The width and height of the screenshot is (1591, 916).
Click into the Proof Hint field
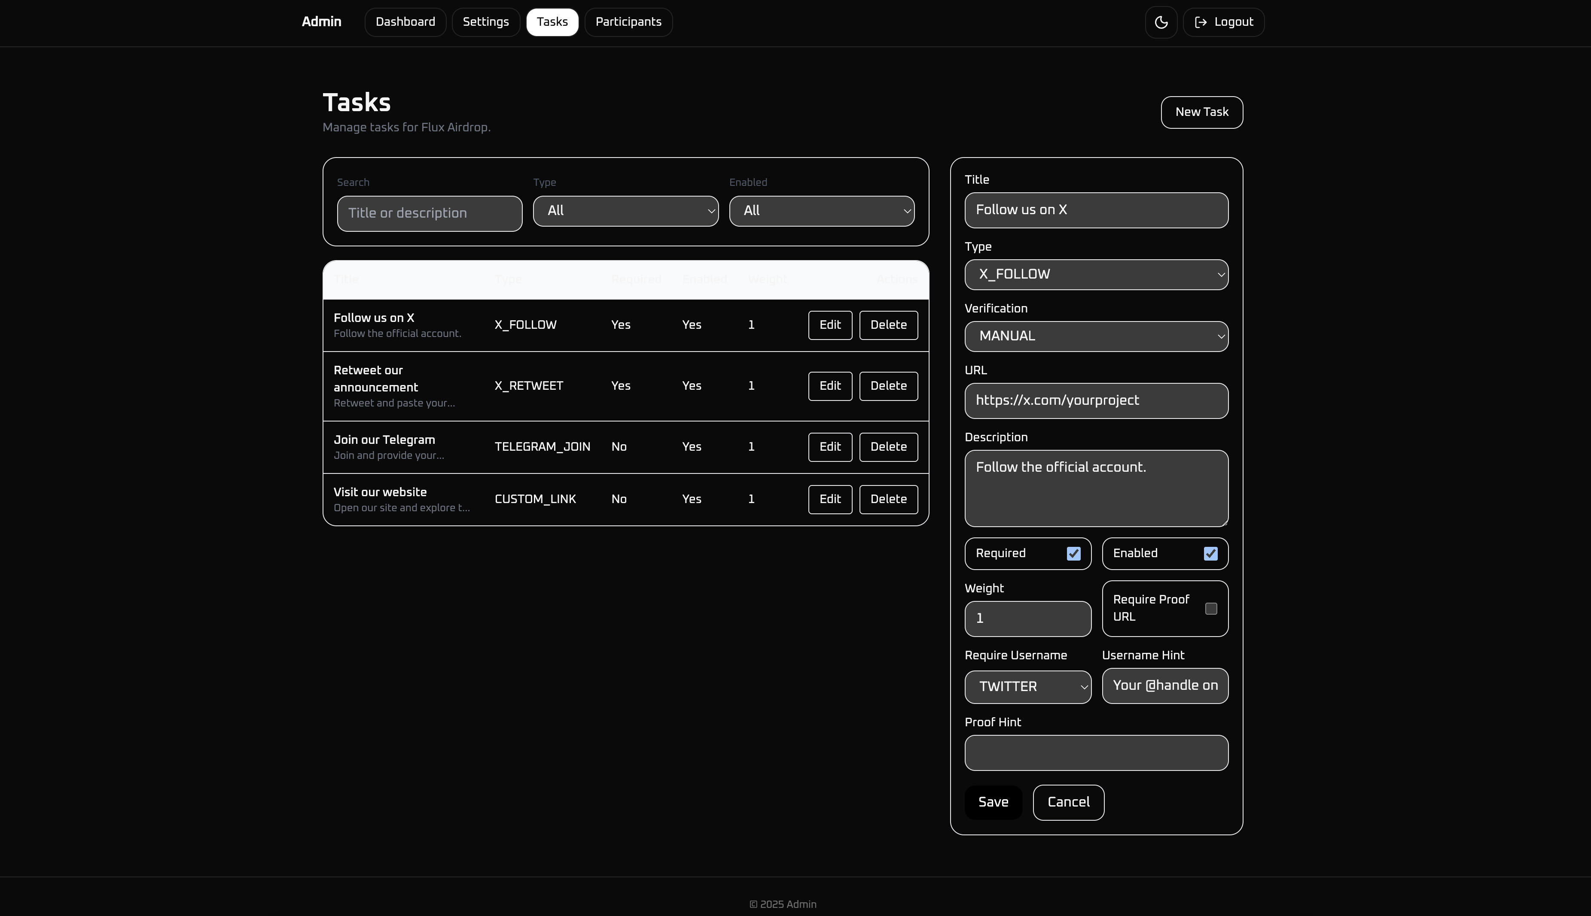pos(1096,753)
